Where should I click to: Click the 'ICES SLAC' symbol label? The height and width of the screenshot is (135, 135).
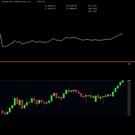tap(41, 2)
